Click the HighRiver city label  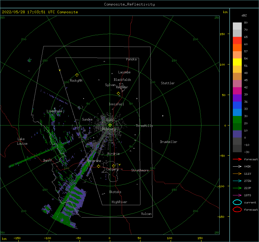pos(119,202)
